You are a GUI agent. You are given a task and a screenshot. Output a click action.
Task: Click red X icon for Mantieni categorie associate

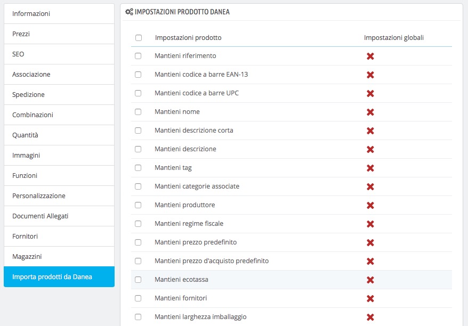tap(370, 187)
